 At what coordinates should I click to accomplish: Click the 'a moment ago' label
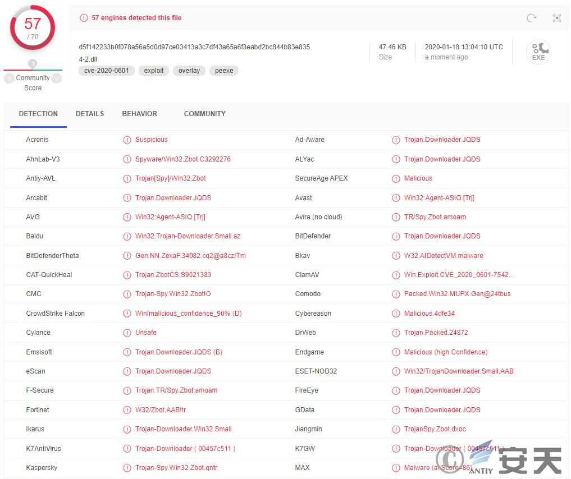(x=446, y=57)
